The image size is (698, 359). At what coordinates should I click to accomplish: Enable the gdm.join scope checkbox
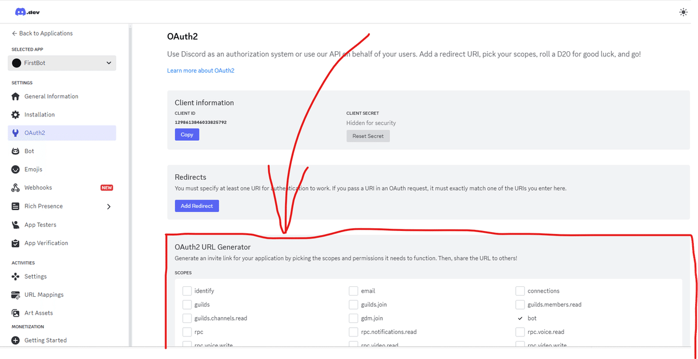pyautogui.click(x=353, y=318)
